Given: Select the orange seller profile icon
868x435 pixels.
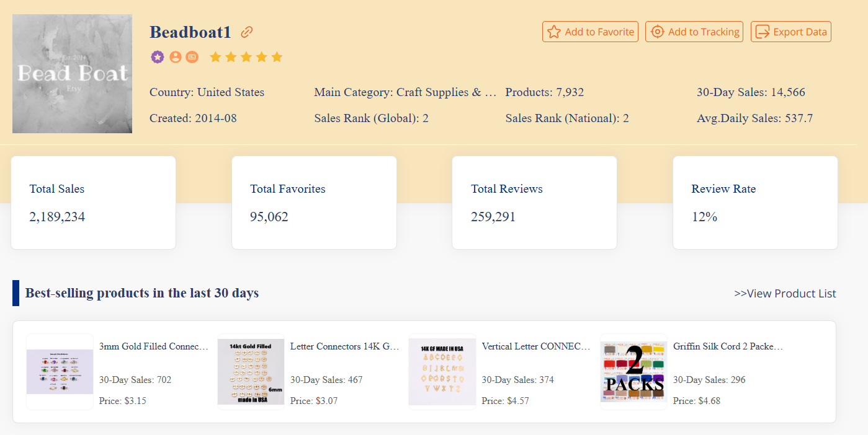Looking at the screenshot, I should click(x=174, y=56).
